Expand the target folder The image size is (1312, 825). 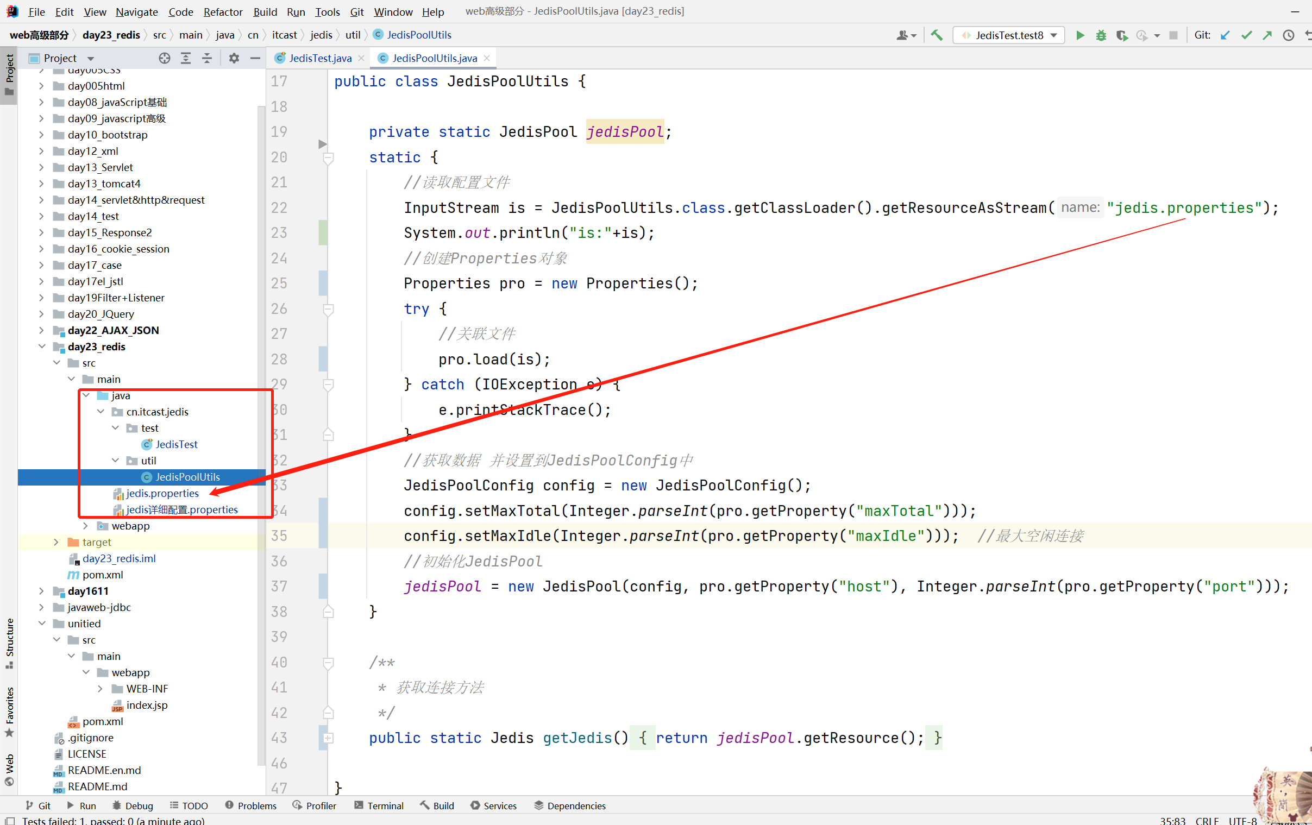point(56,542)
